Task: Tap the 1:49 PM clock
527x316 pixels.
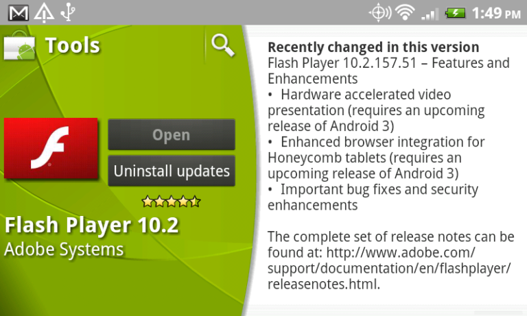Action: pos(496,13)
